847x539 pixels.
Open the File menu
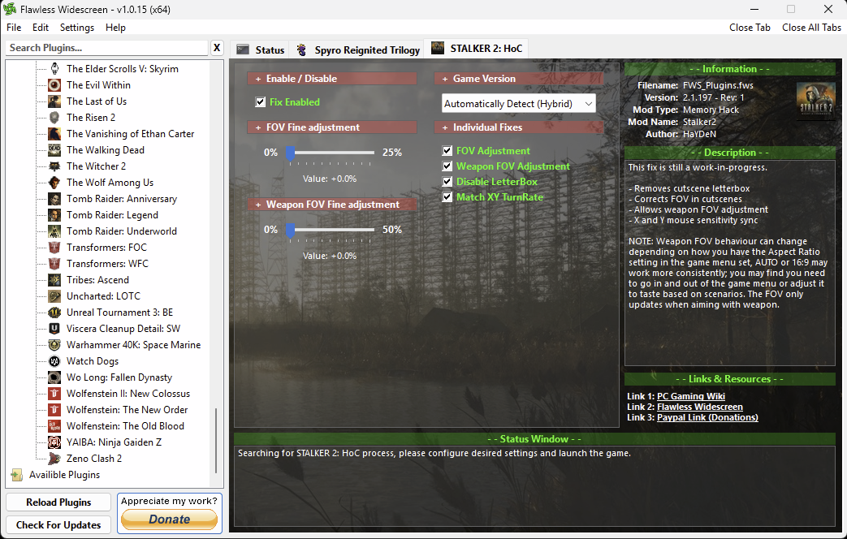click(14, 28)
